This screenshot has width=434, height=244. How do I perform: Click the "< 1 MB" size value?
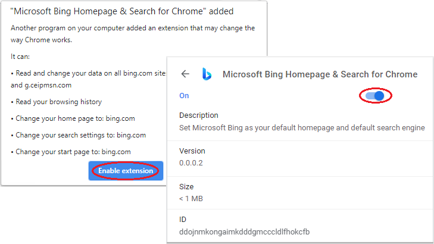tap(191, 198)
